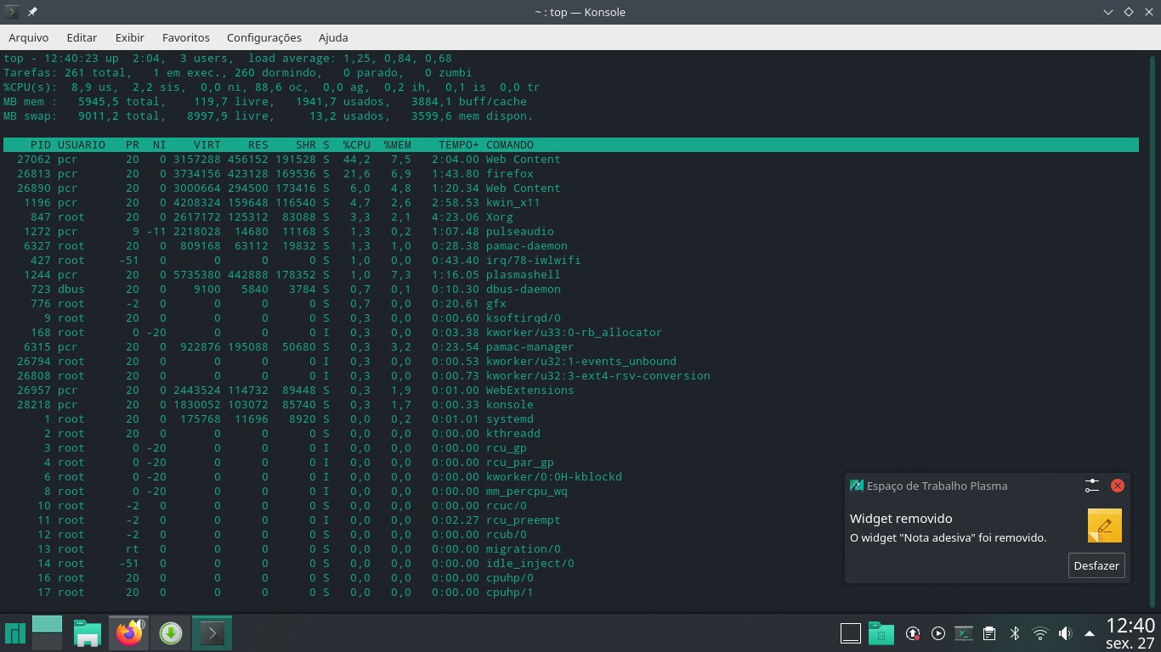Click the plasmashell process row

point(571,275)
